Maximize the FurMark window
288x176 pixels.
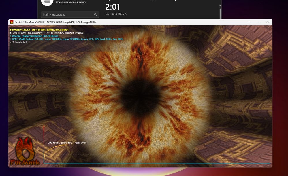[258, 22]
